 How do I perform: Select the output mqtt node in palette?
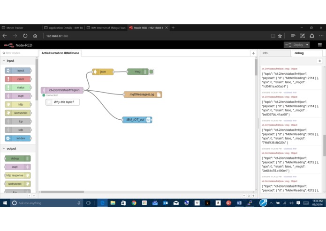tap(18, 167)
